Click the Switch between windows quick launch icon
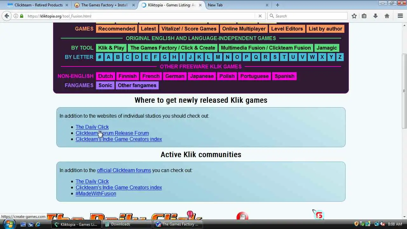The image size is (407, 229). [31, 224]
